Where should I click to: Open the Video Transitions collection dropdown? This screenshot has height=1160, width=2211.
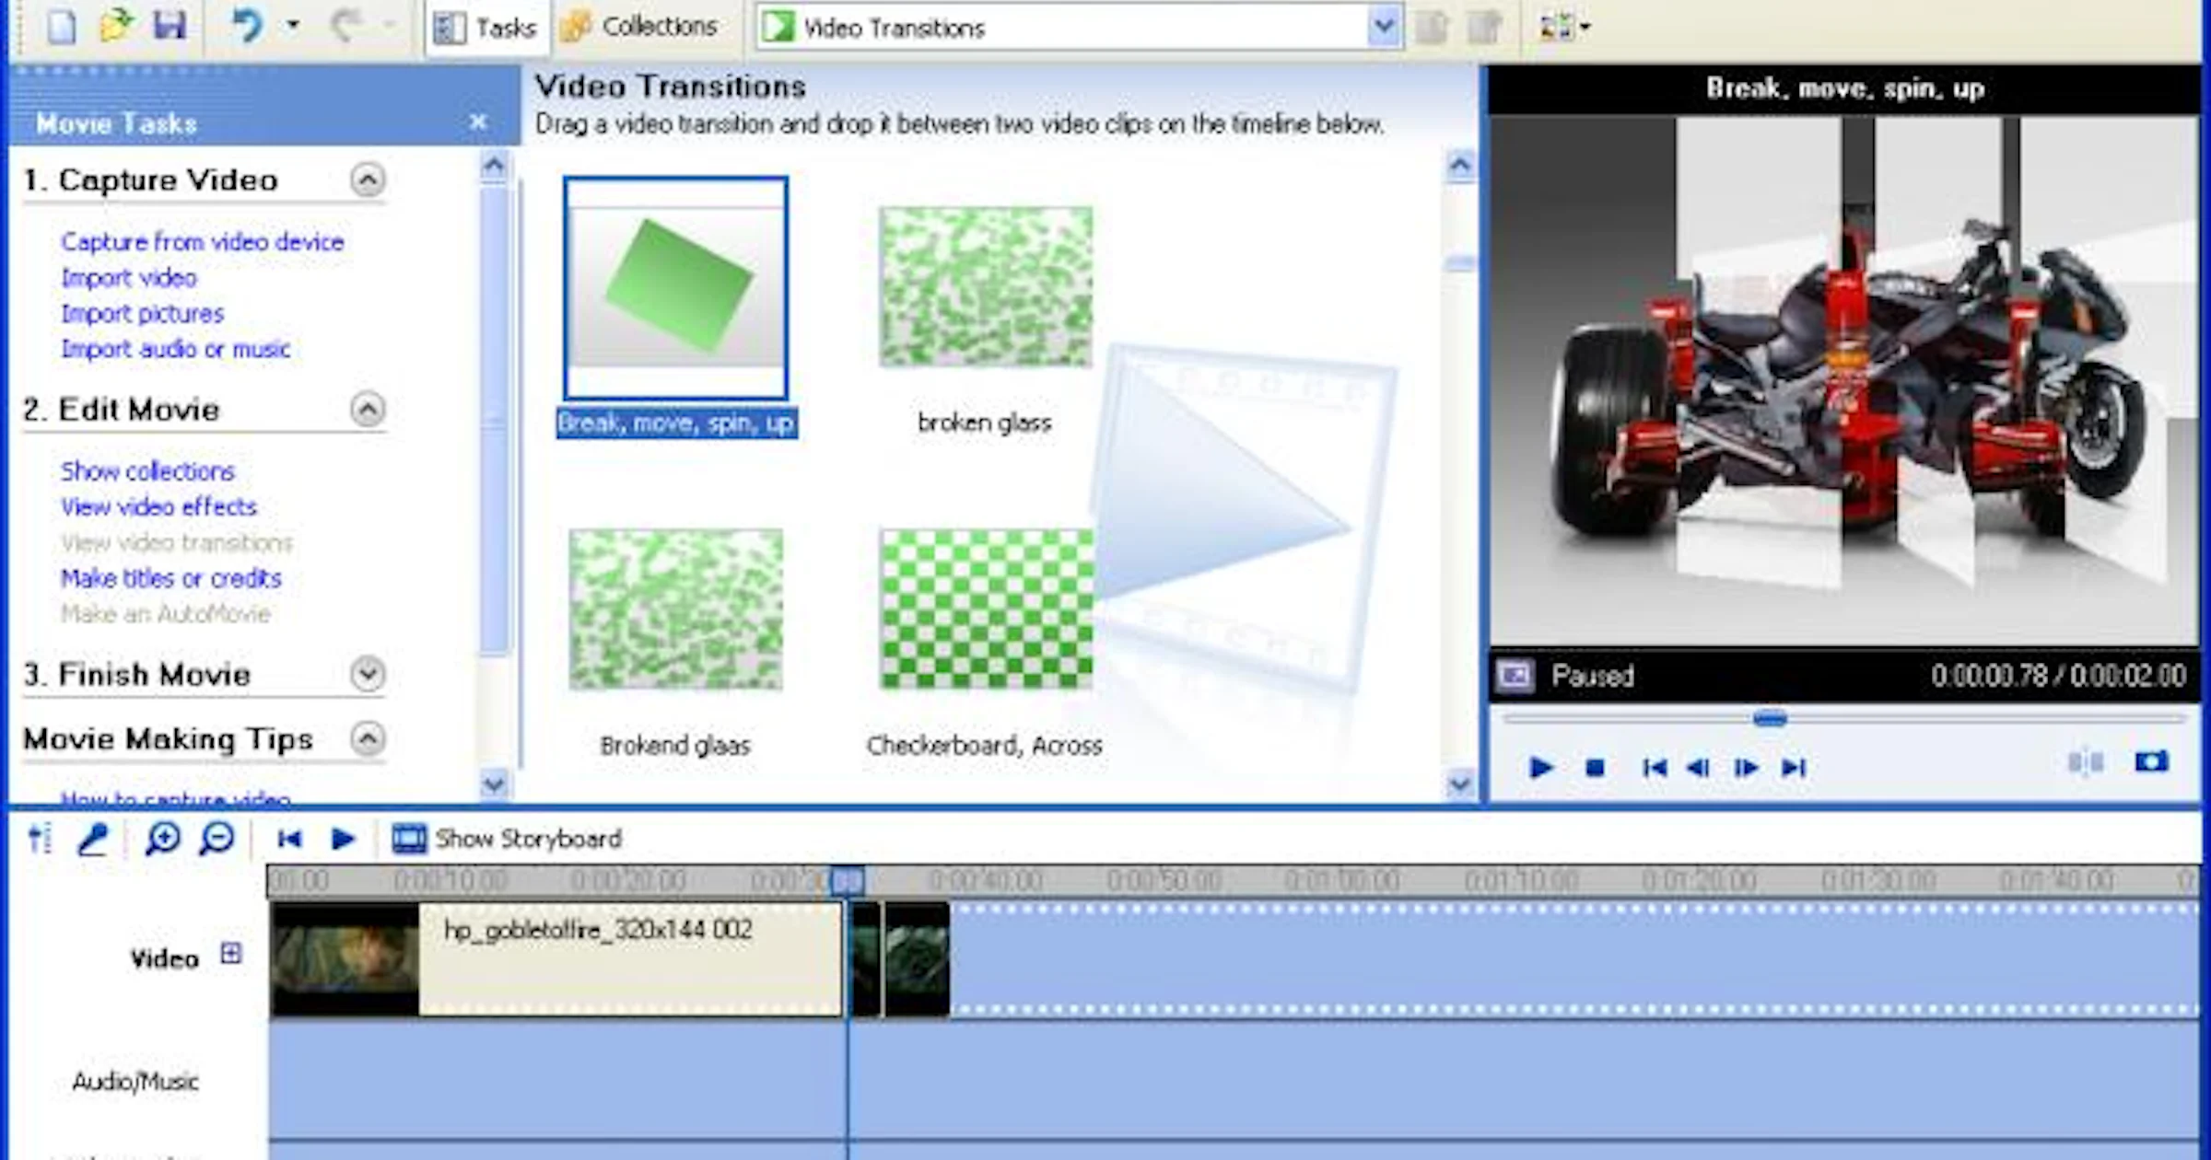[x=1383, y=28]
